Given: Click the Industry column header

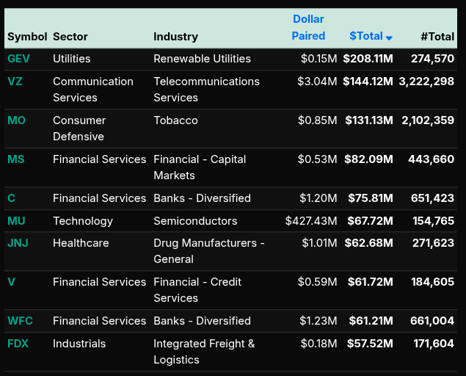Looking at the screenshot, I should 175,36.
